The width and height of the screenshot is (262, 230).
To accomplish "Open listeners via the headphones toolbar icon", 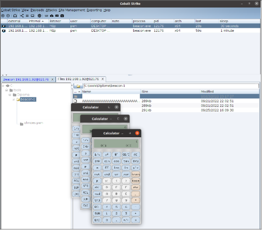I will (15, 16).
